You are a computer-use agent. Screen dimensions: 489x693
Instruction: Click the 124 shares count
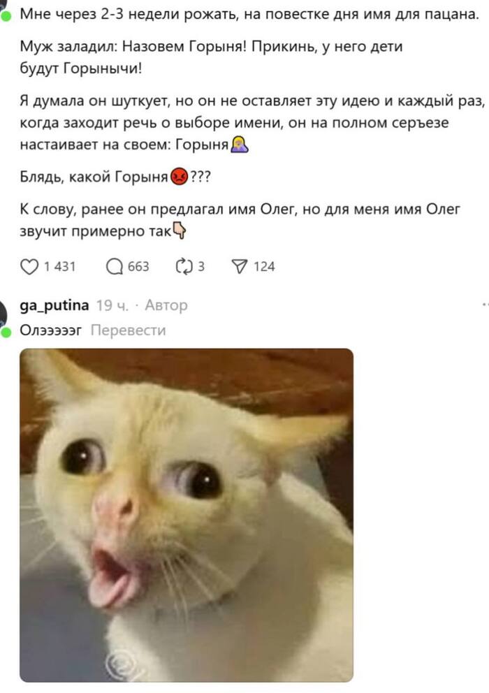pyautogui.click(x=264, y=266)
